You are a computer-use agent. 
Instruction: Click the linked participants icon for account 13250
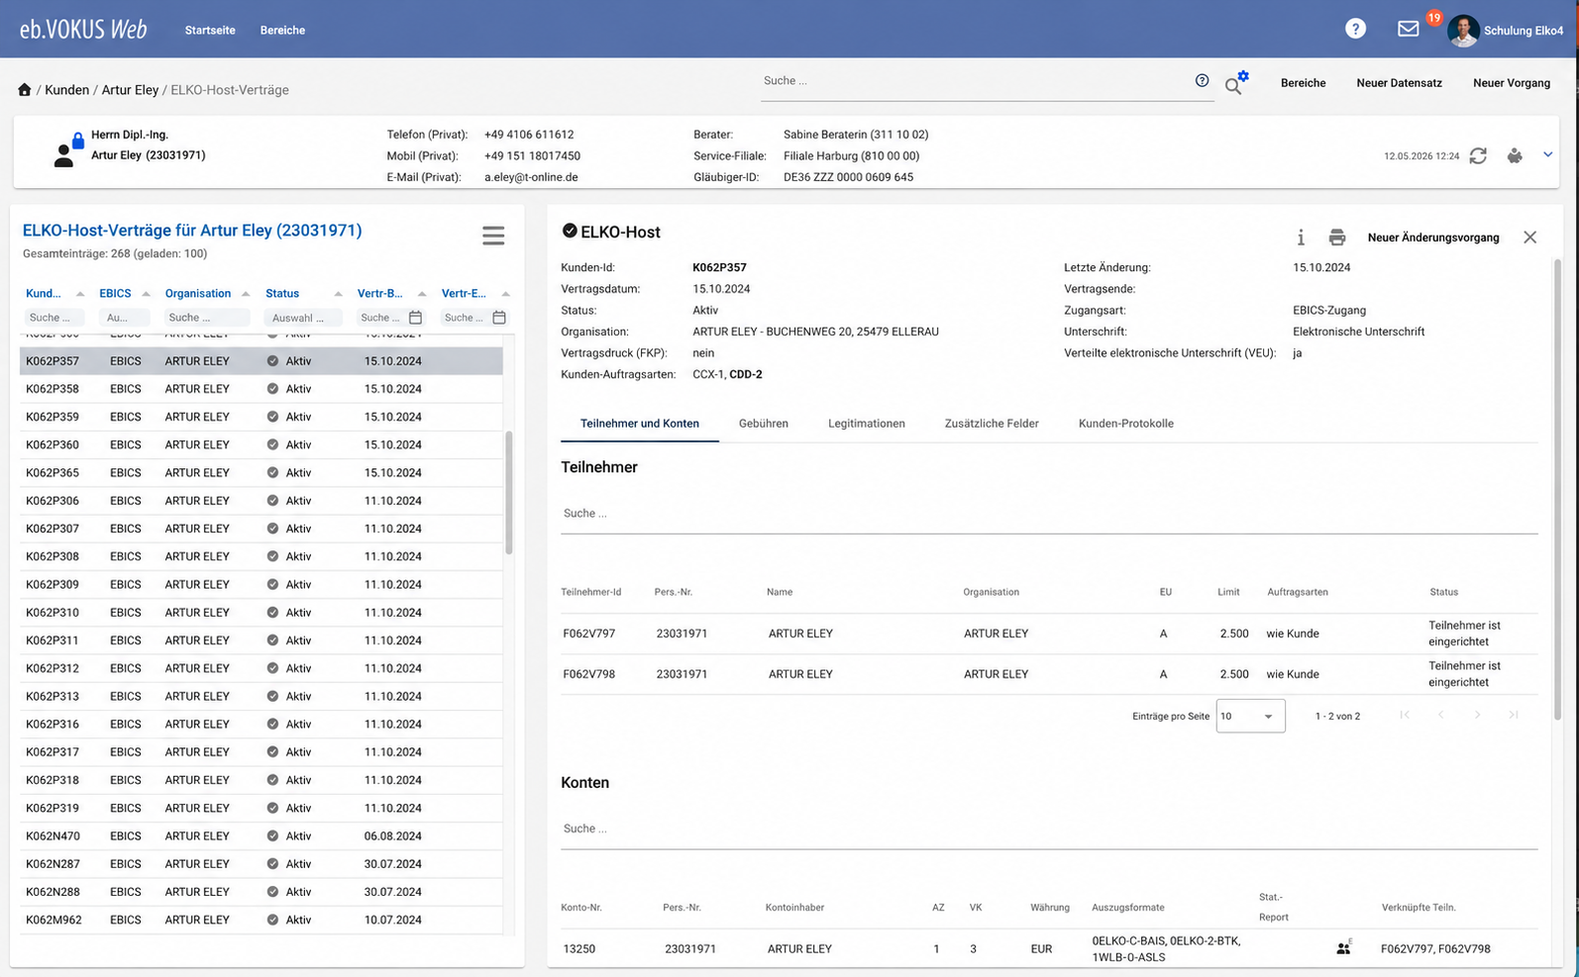click(x=1343, y=948)
